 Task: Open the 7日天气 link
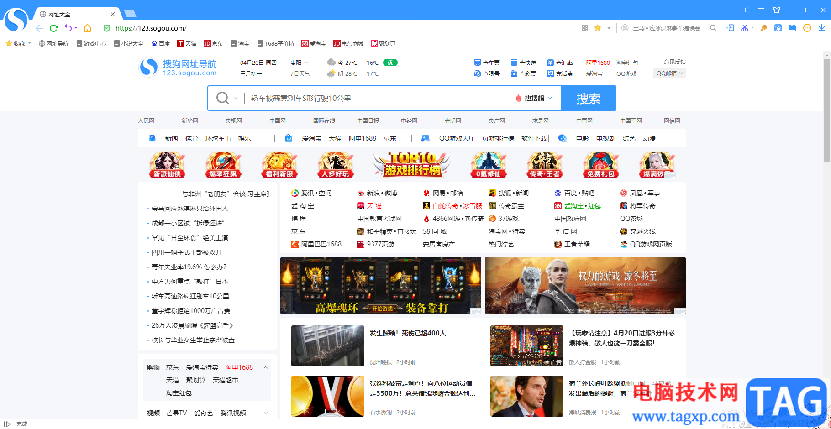tap(300, 73)
